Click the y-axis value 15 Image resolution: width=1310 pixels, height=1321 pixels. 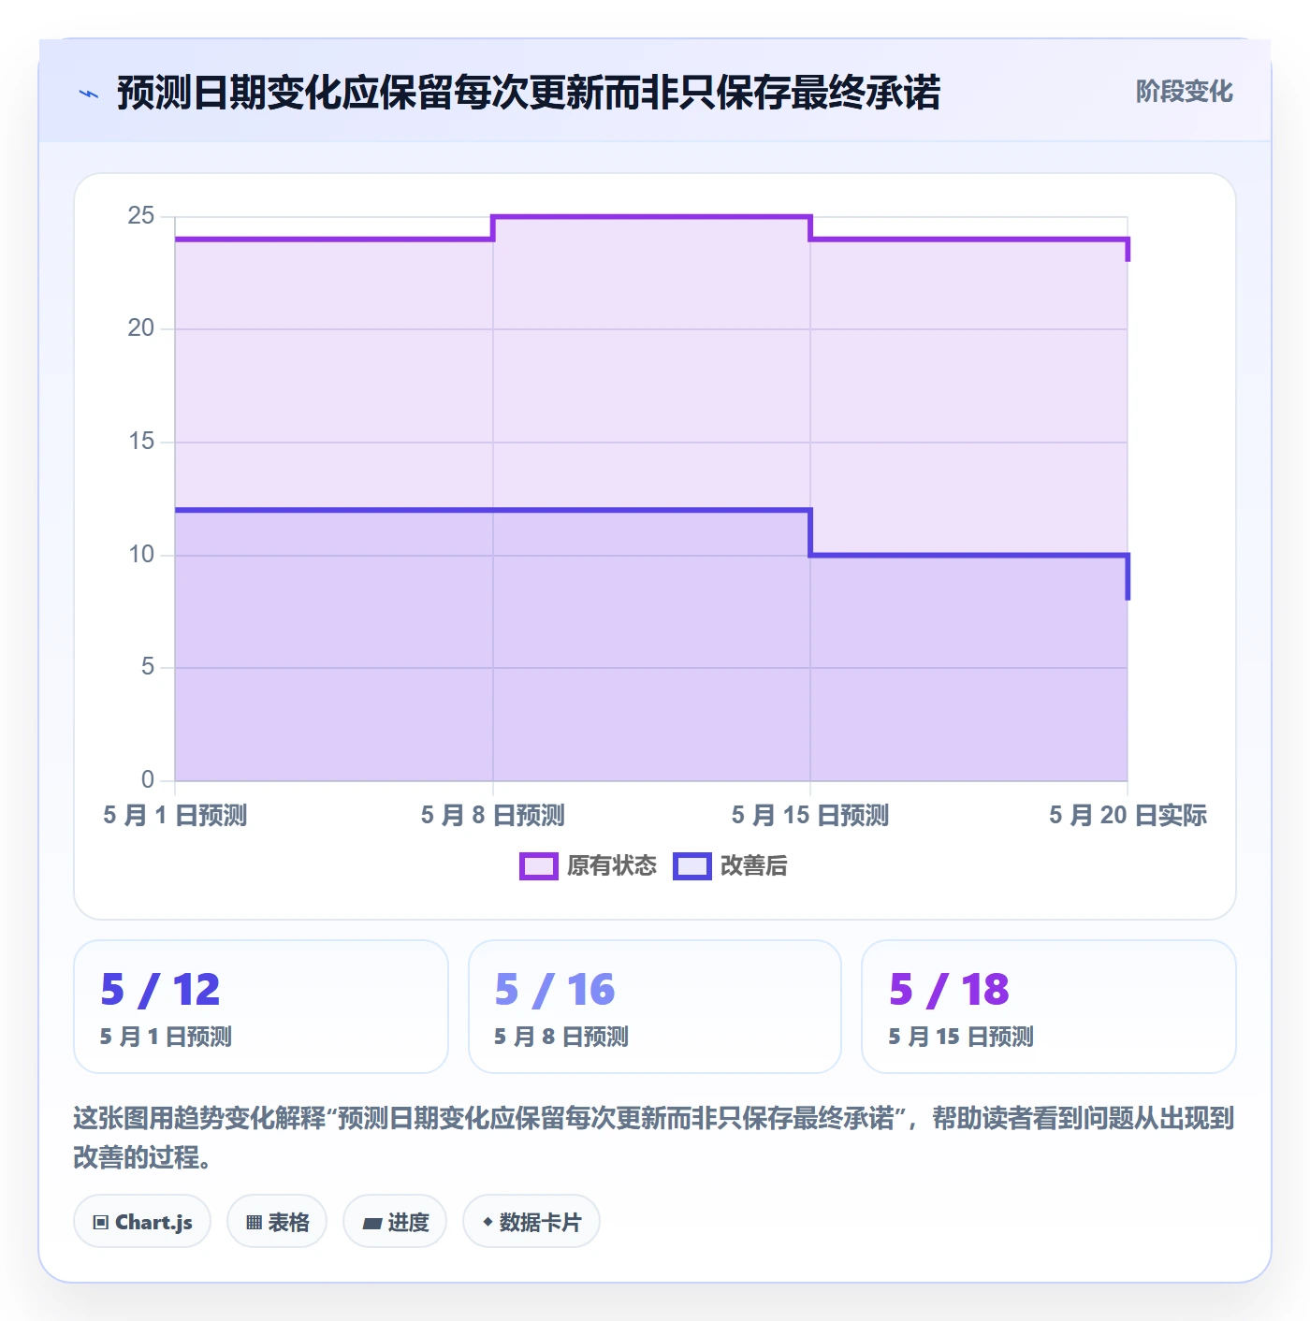click(x=141, y=442)
